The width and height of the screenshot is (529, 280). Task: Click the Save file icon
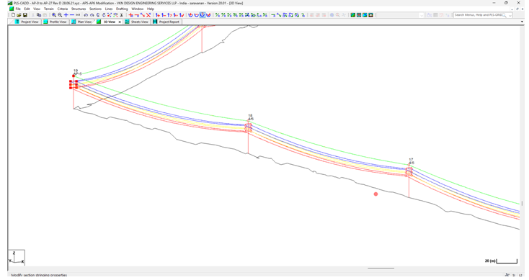(x=25, y=15)
